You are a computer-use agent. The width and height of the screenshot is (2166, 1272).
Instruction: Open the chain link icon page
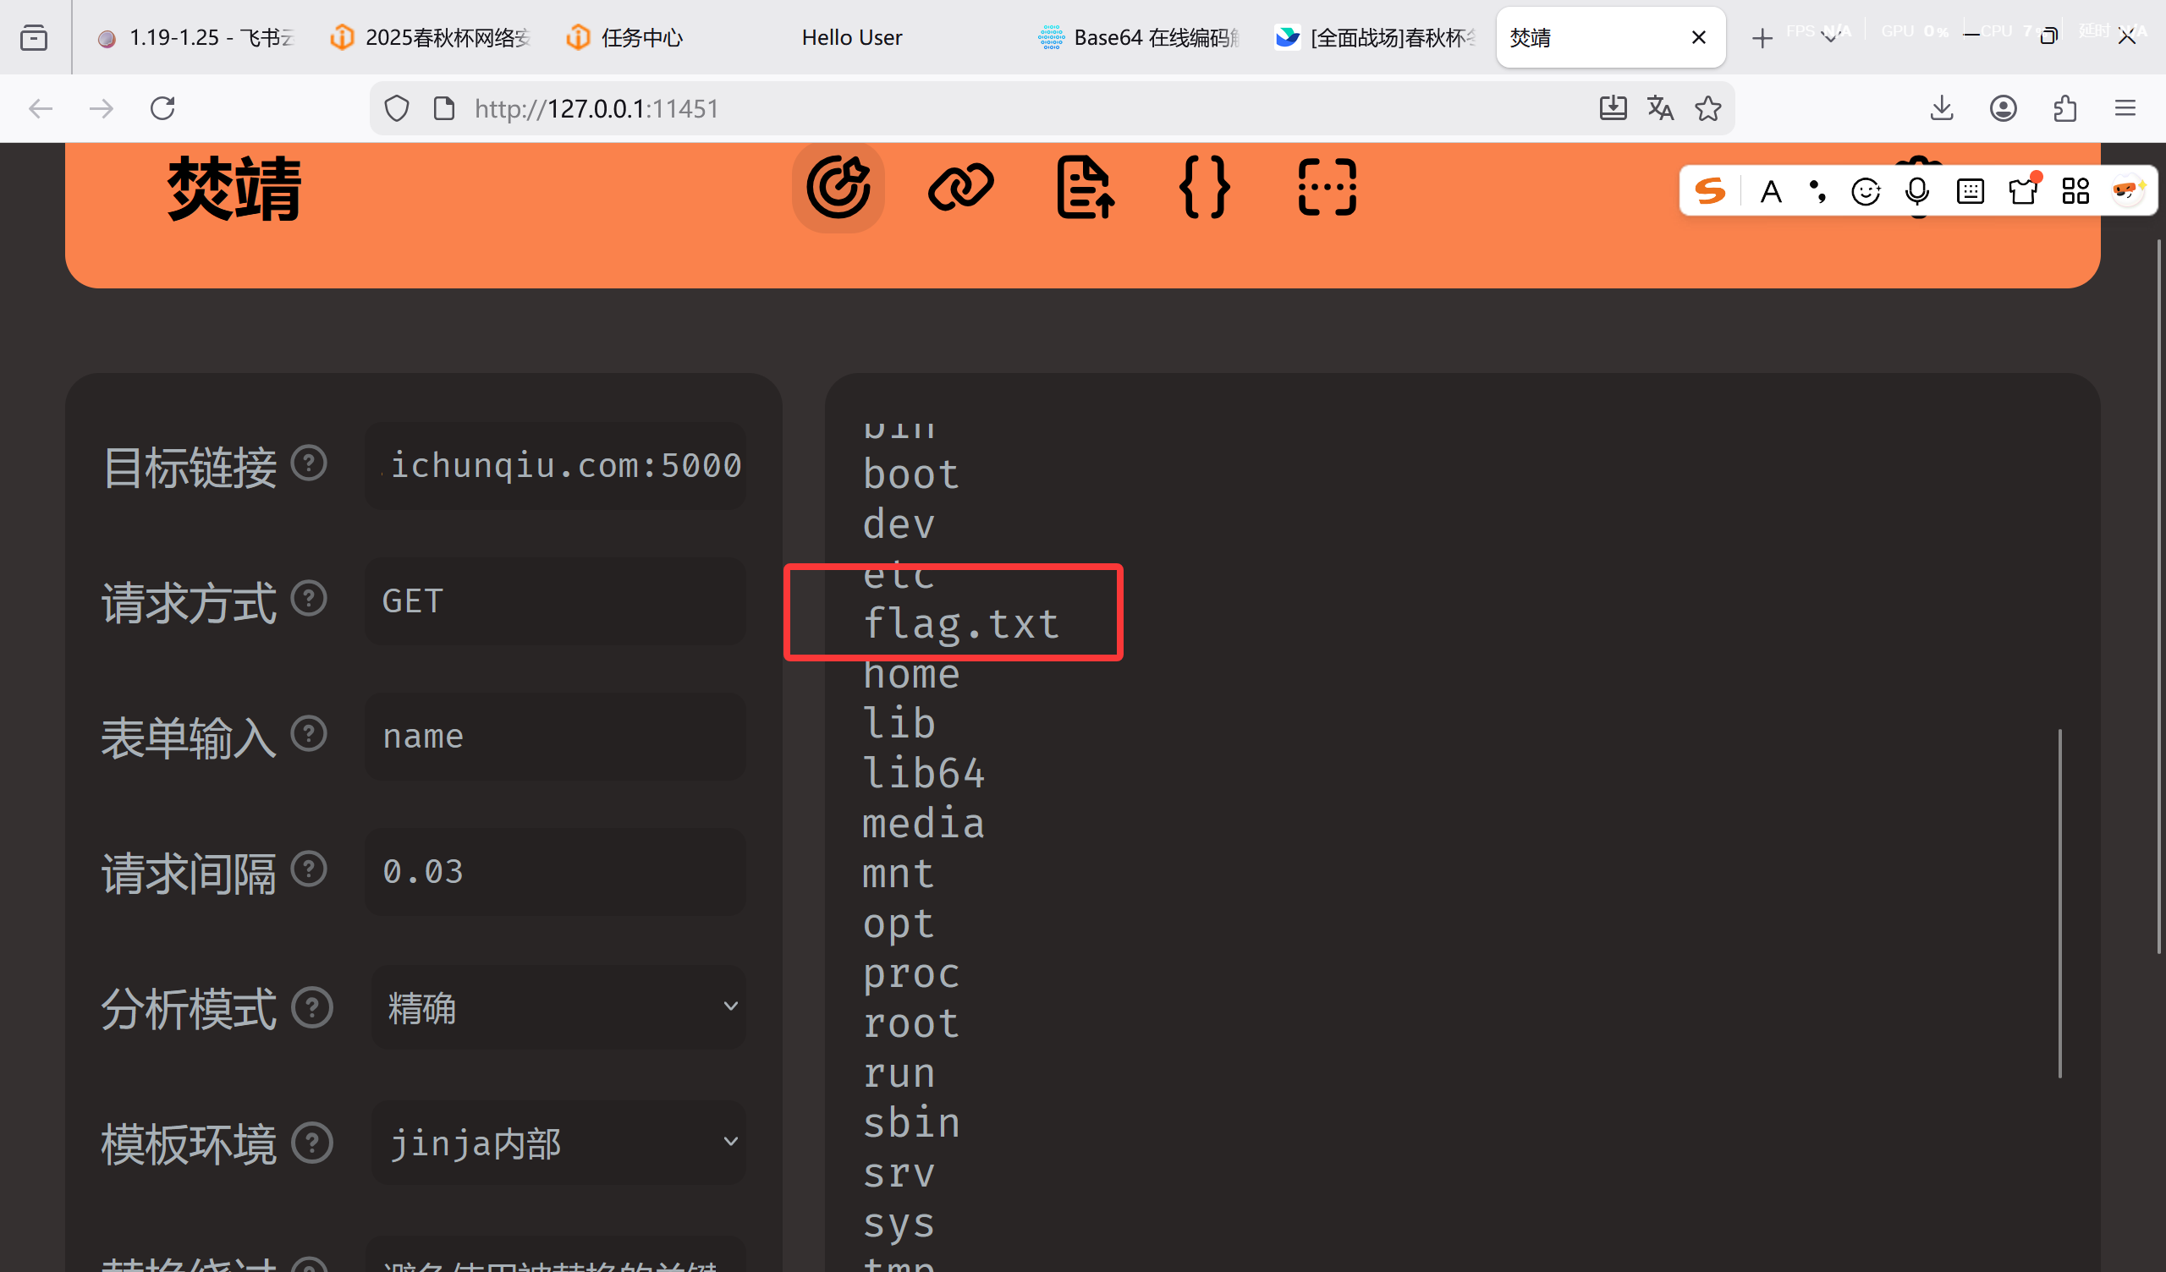click(961, 188)
